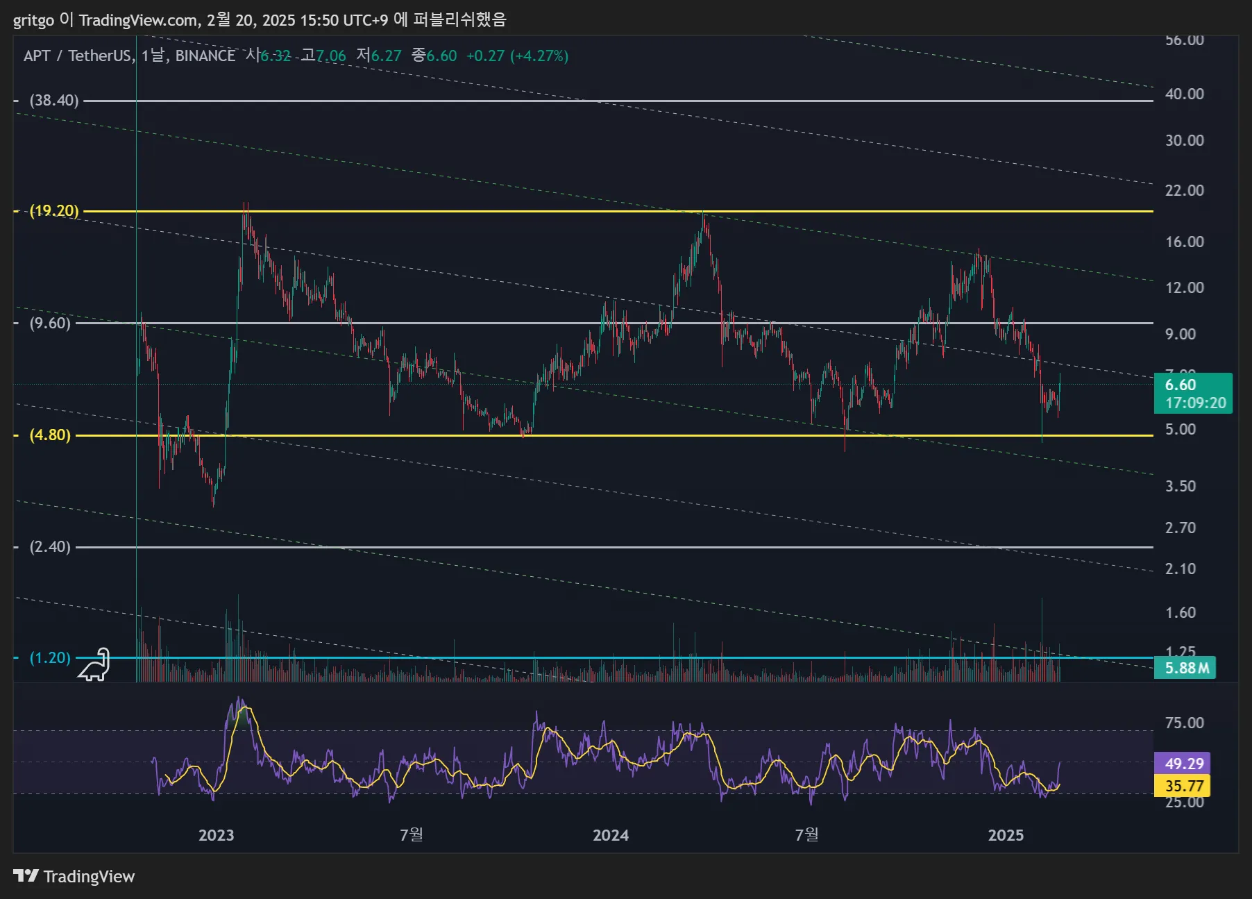This screenshot has width=1252, height=899.
Task: Click the 5.00 price scale value
Action: (1181, 429)
